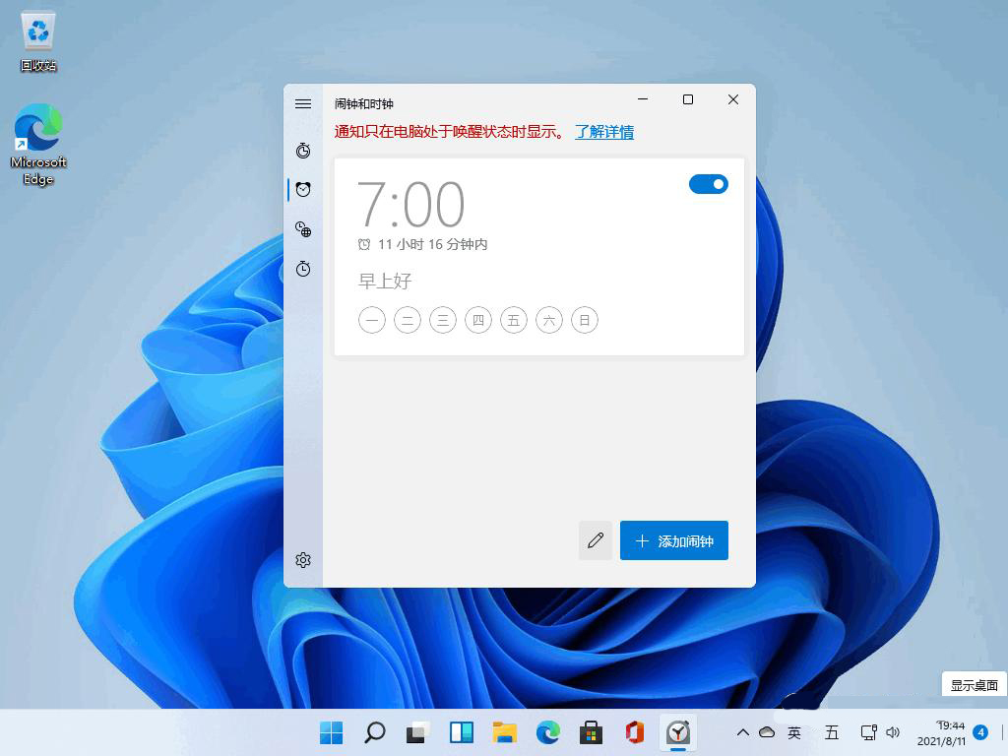Open taskbar Search
The width and height of the screenshot is (1008, 756).
click(375, 732)
